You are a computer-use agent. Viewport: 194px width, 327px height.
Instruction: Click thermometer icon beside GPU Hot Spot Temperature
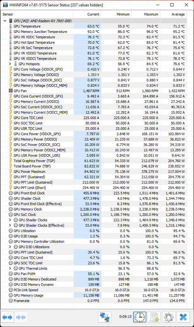[11, 42]
